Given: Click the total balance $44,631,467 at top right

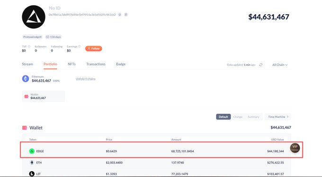Looking at the screenshot, I should [x=268, y=17].
